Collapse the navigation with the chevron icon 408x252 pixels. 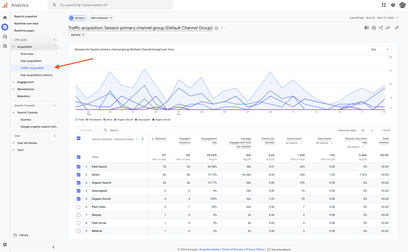pyautogui.click(x=53, y=247)
